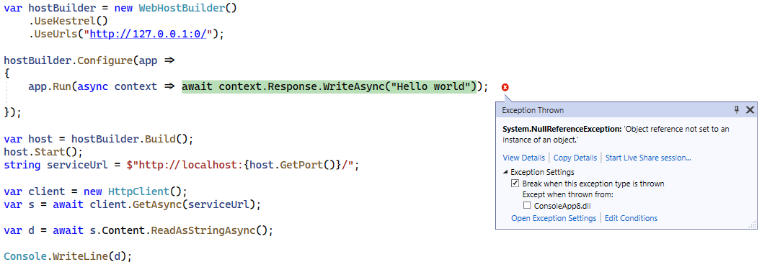The width and height of the screenshot is (762, 262).
Task: Click the client.GetAsync call
Action: pos(172,204)
